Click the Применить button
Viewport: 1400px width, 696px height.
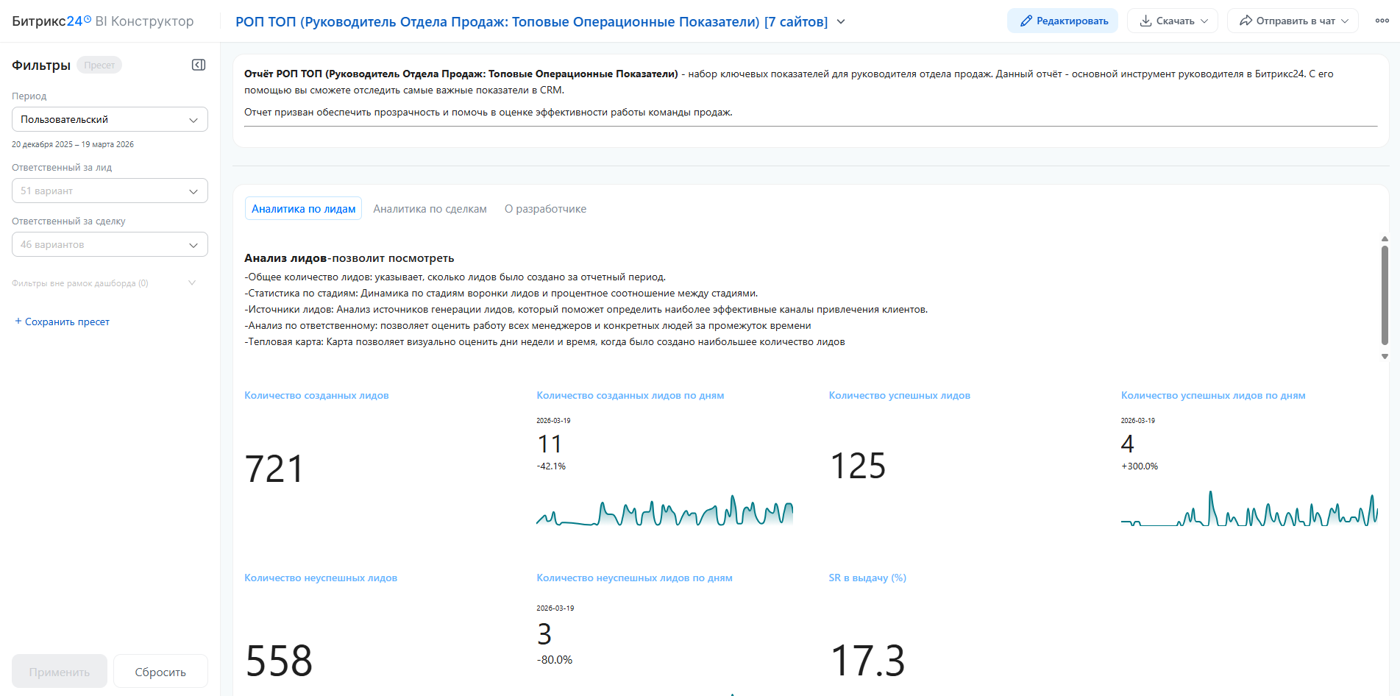60,672
